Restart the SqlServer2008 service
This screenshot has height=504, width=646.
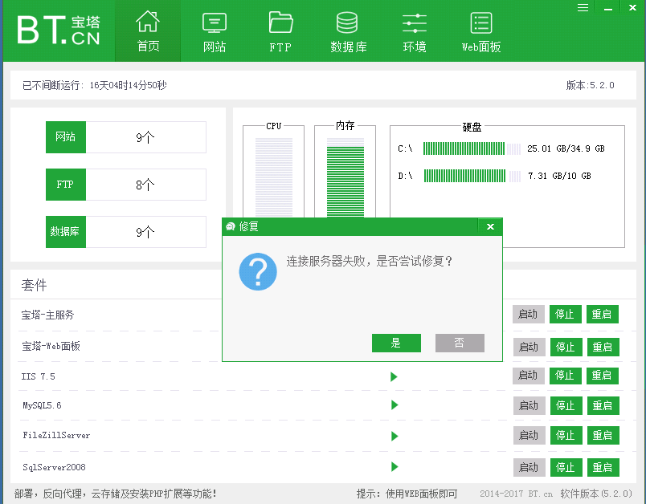tap(603, 467)
